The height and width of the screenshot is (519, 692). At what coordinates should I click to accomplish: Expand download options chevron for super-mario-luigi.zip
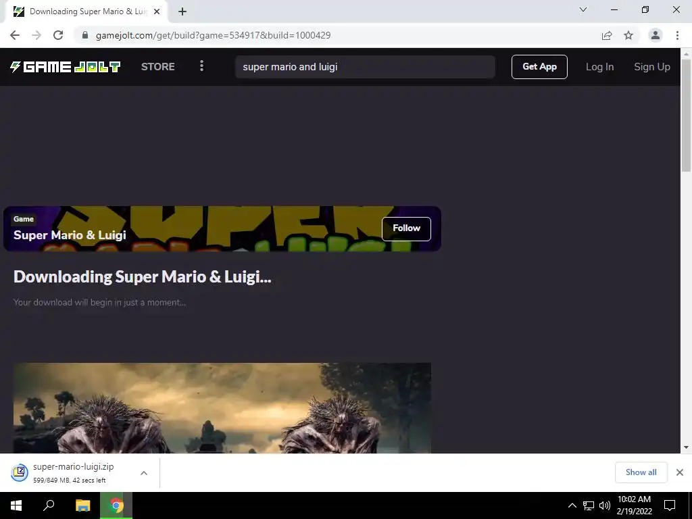click(x=144, y=473)
